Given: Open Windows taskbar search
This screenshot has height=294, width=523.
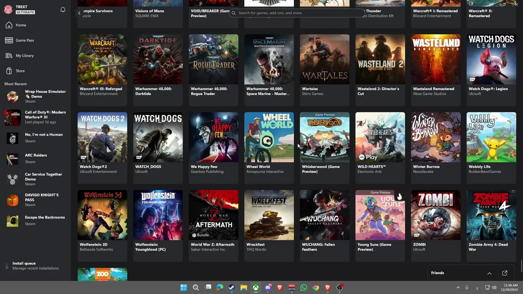Looking at the screenshot, I should click(x=196, y=287).
